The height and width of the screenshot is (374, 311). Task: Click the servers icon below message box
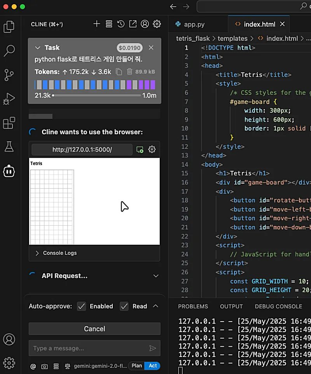tap(56, 366)
